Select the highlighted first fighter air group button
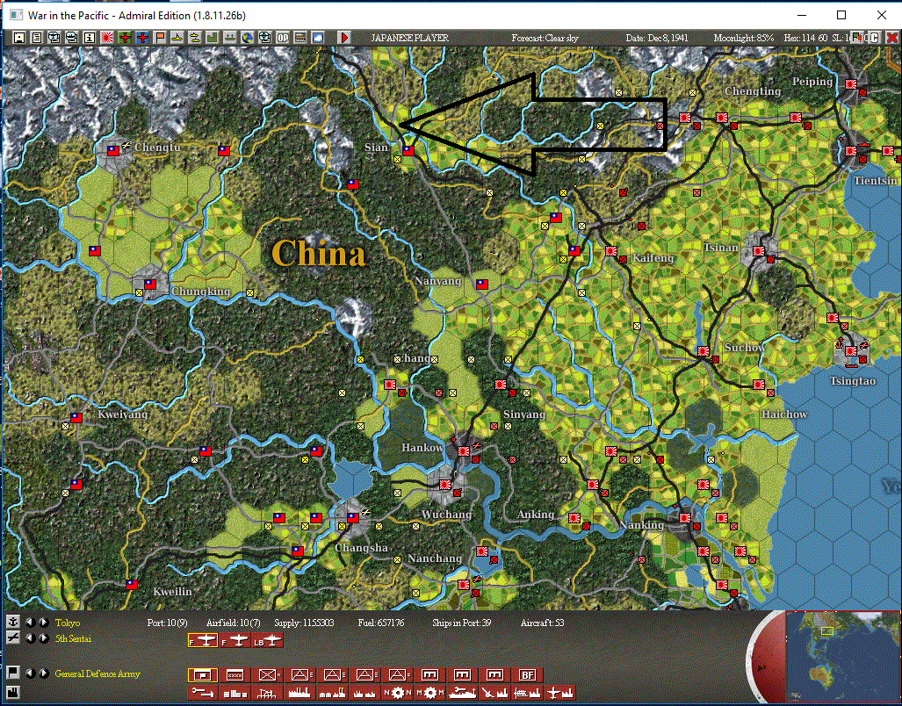The width and height of the screenshot is (902, 706). [203, 640]
